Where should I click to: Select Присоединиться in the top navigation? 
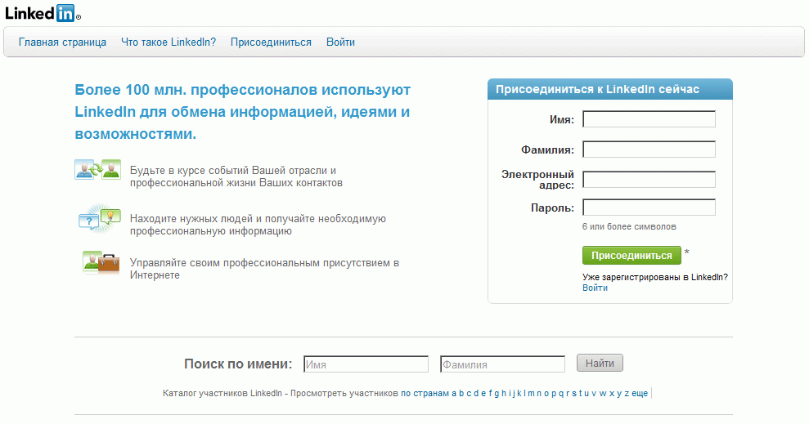click(x=271, y=42)
